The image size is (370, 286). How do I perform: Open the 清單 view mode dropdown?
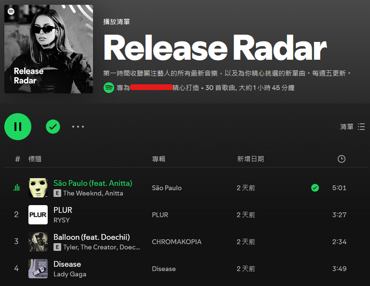(352, 127)
